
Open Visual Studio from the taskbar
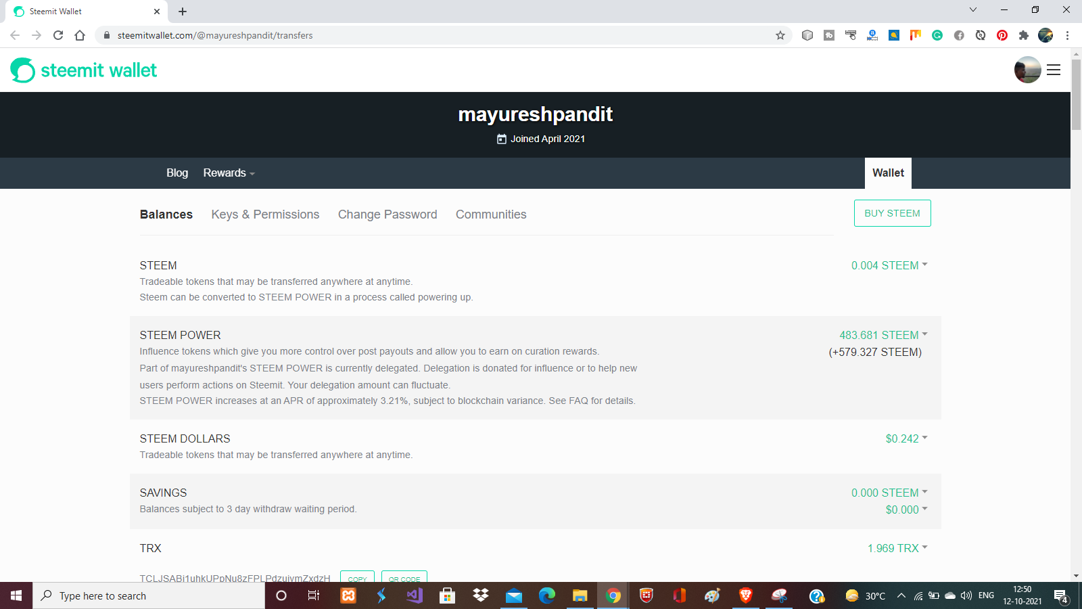point(415,595)
